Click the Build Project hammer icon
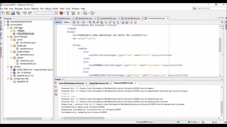 point(68,13)
